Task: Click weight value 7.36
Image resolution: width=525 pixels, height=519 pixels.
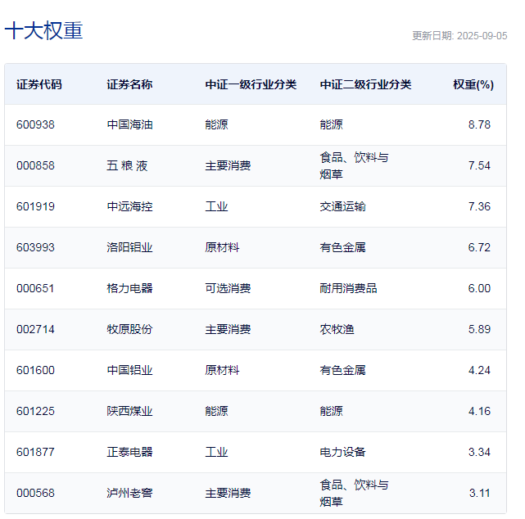Action: click(x=479, y=206)
